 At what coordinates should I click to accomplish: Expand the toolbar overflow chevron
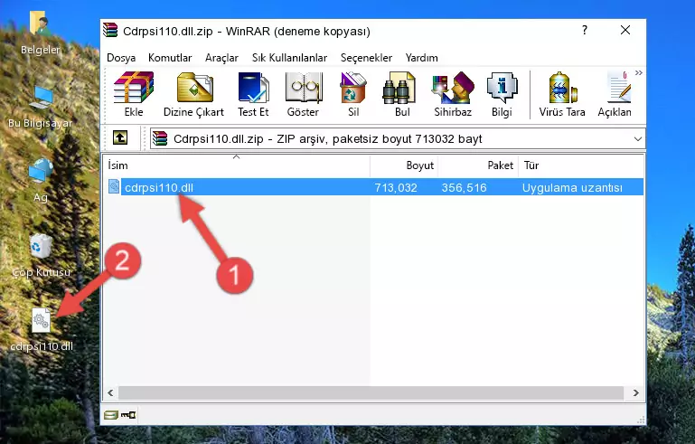[x=639, y=73]
